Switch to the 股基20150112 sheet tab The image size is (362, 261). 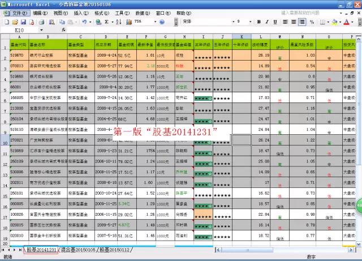tap(115, 250)
